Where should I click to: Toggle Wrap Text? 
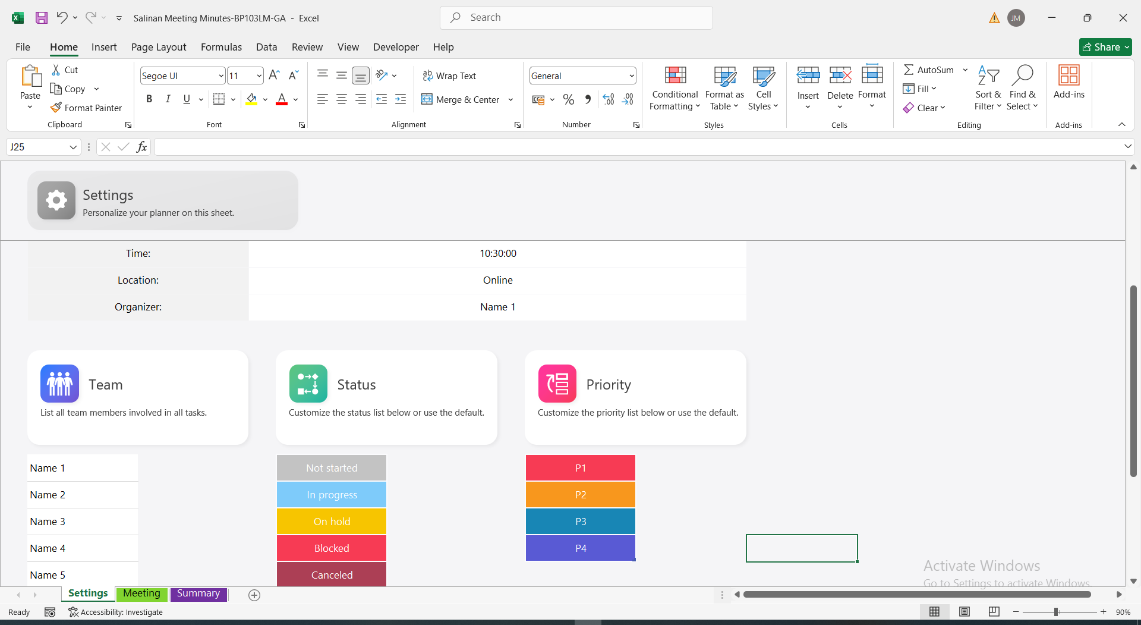(449, 76)
